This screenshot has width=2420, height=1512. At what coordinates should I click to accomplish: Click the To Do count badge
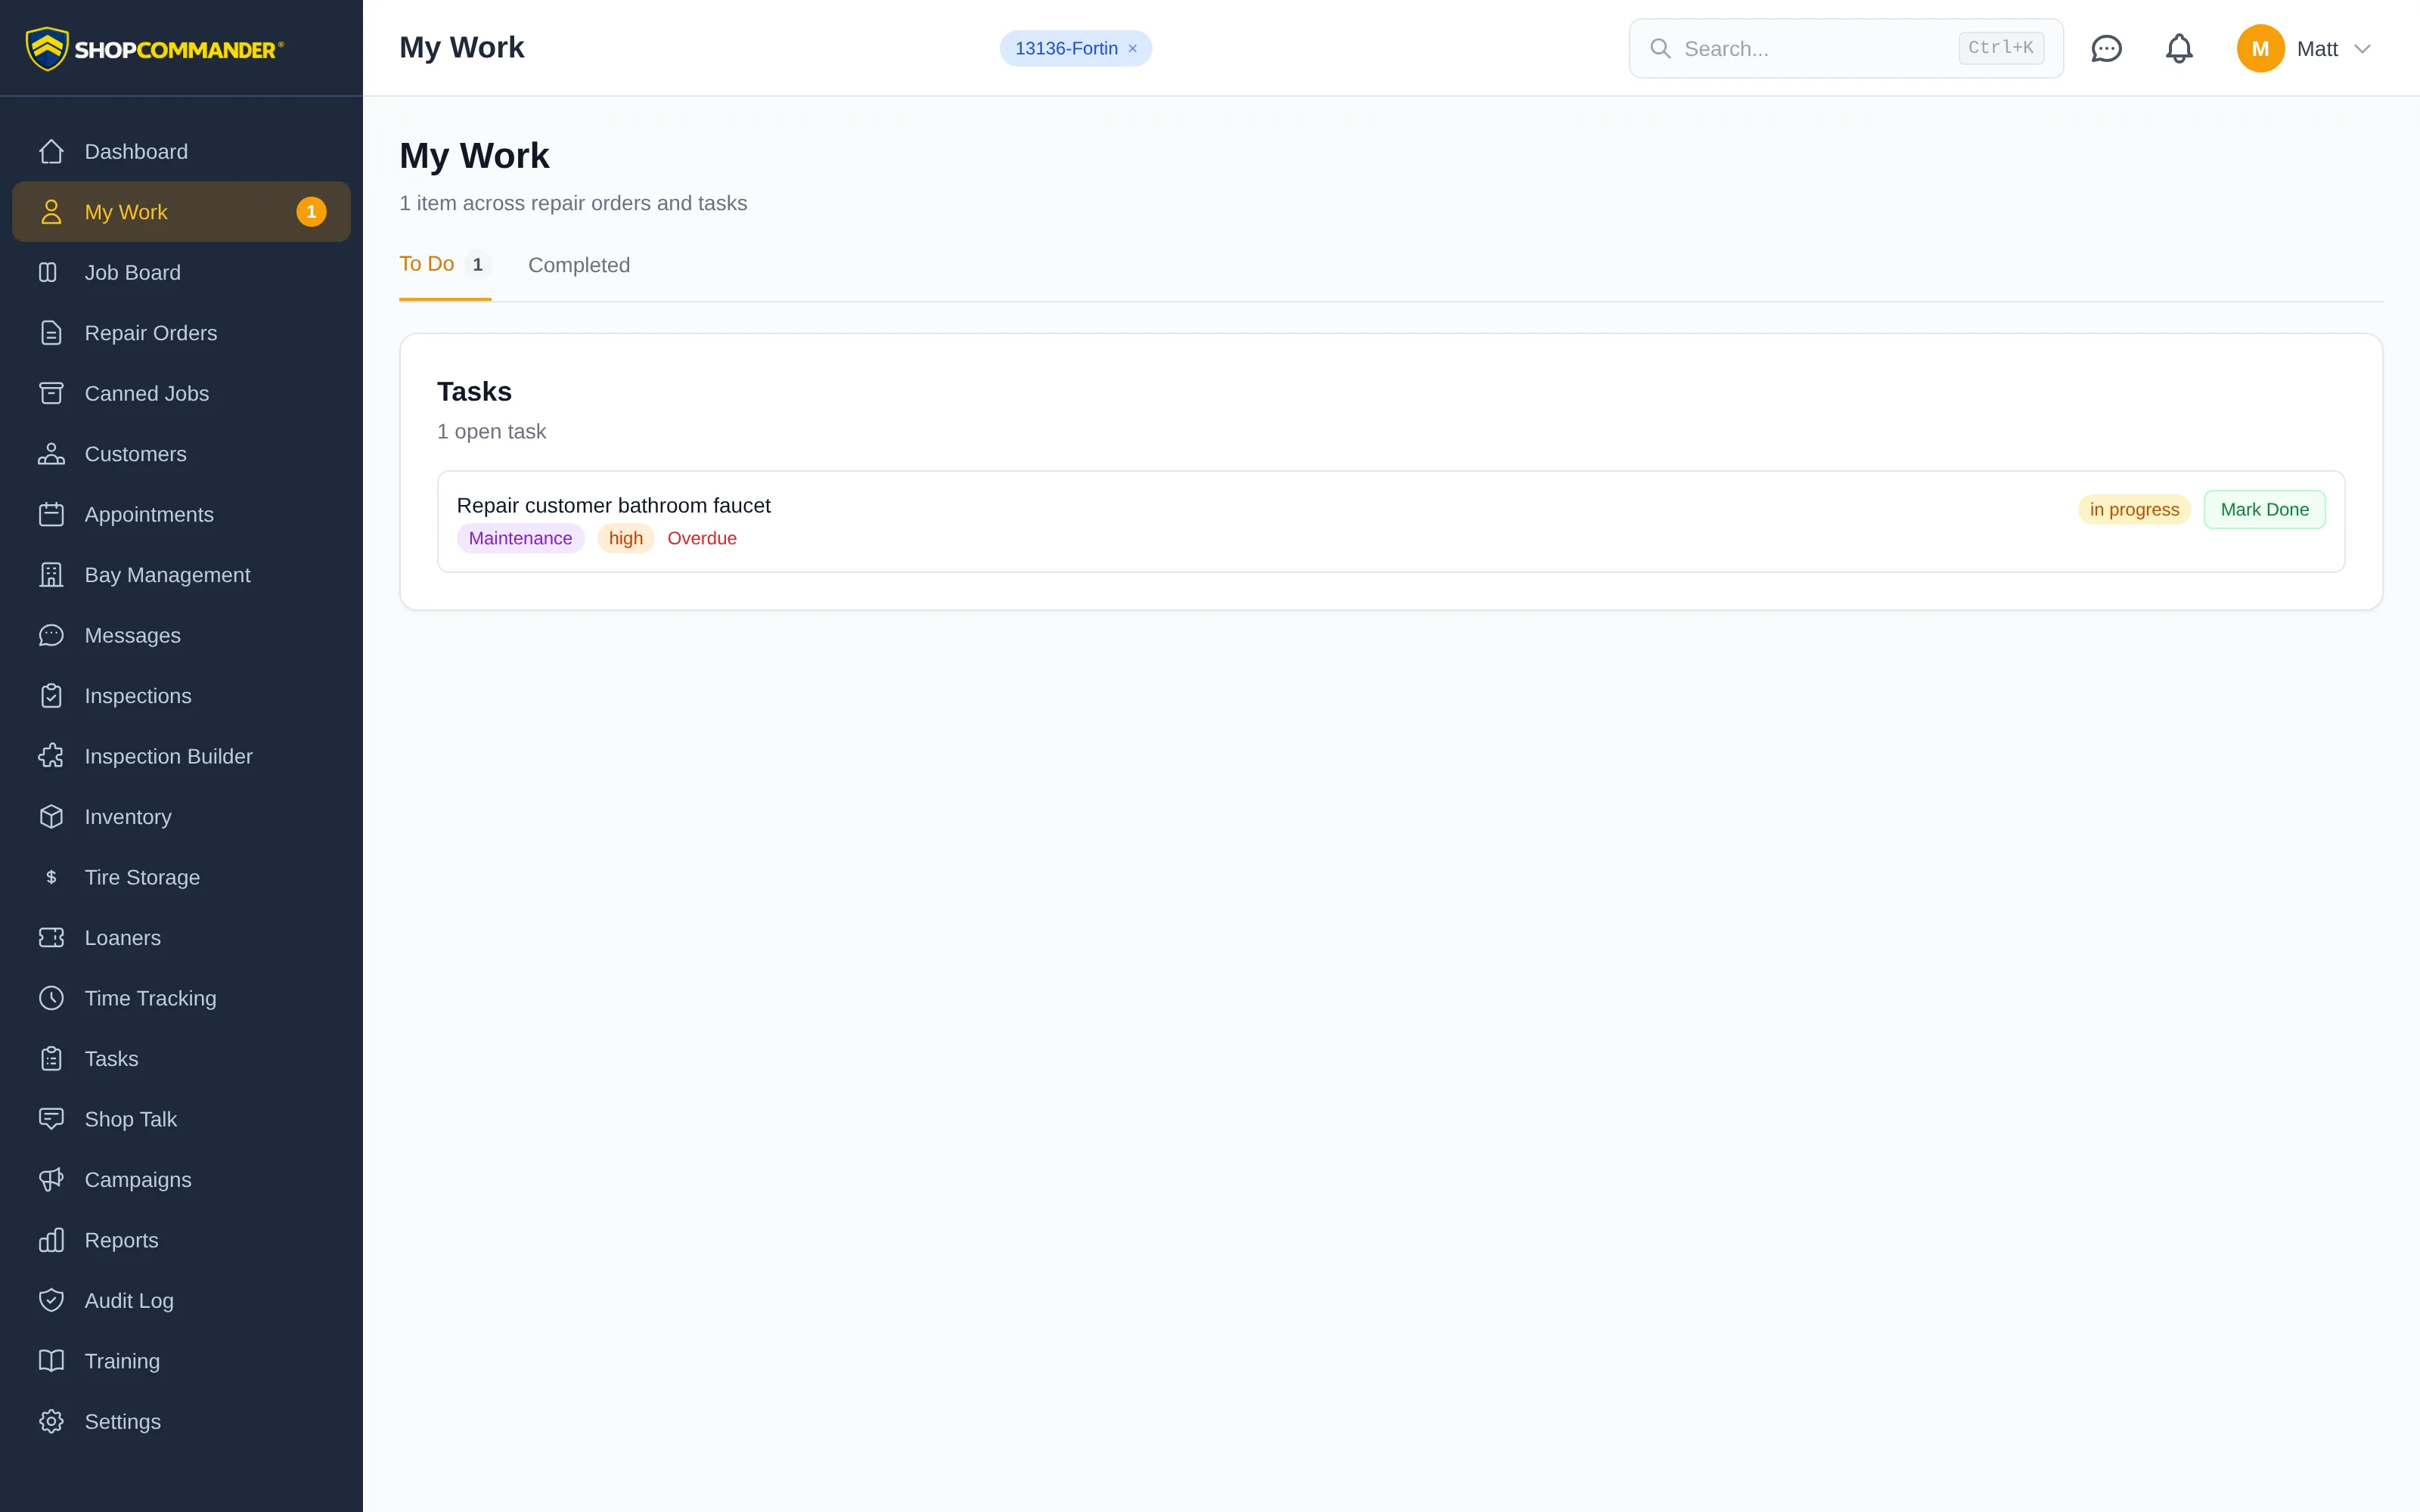[x=478, y=265]
